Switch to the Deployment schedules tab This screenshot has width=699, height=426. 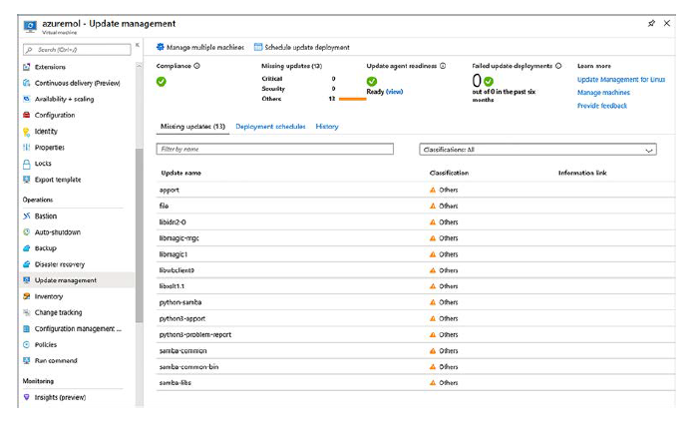coord(270,127)
